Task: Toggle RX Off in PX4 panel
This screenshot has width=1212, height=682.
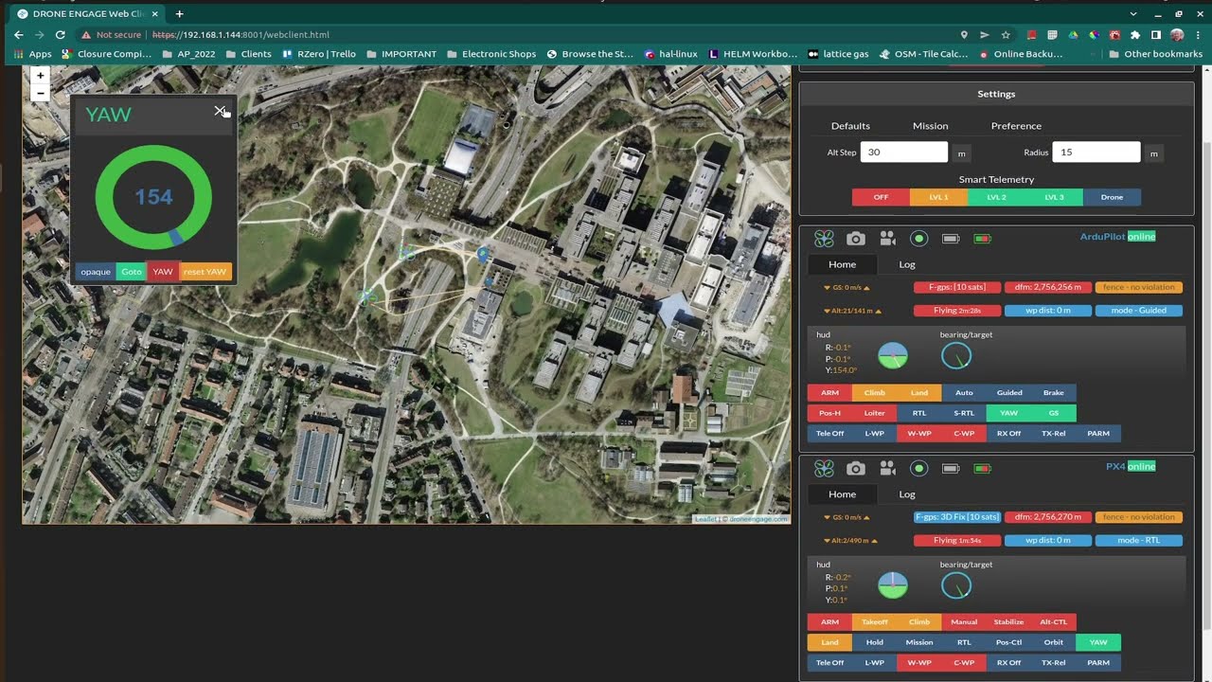Action: 1009,663
